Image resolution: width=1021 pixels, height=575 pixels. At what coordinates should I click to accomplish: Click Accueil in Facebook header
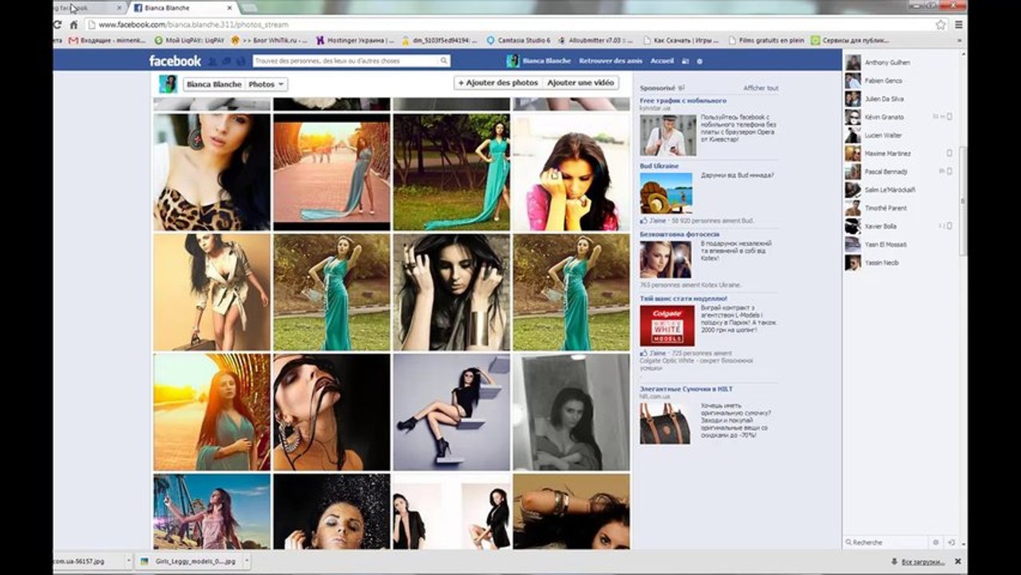pos(662,61)
